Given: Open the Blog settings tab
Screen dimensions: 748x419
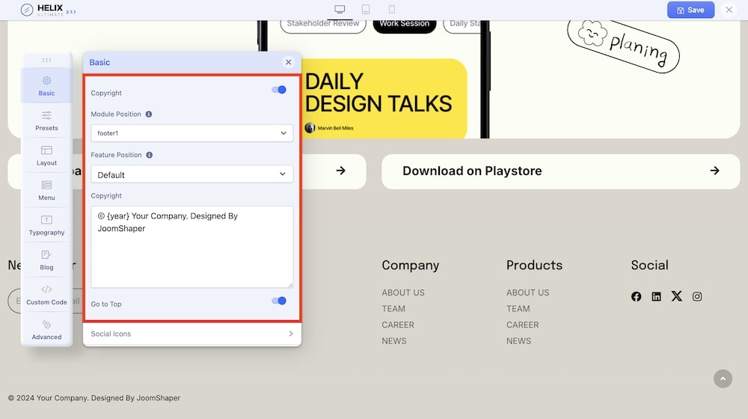Looking at the screenshot, I should pos(46,260).
